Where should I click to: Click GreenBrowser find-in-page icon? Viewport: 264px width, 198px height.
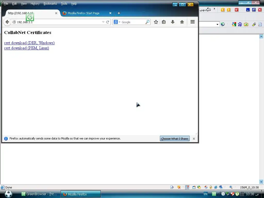coord(260,24)
